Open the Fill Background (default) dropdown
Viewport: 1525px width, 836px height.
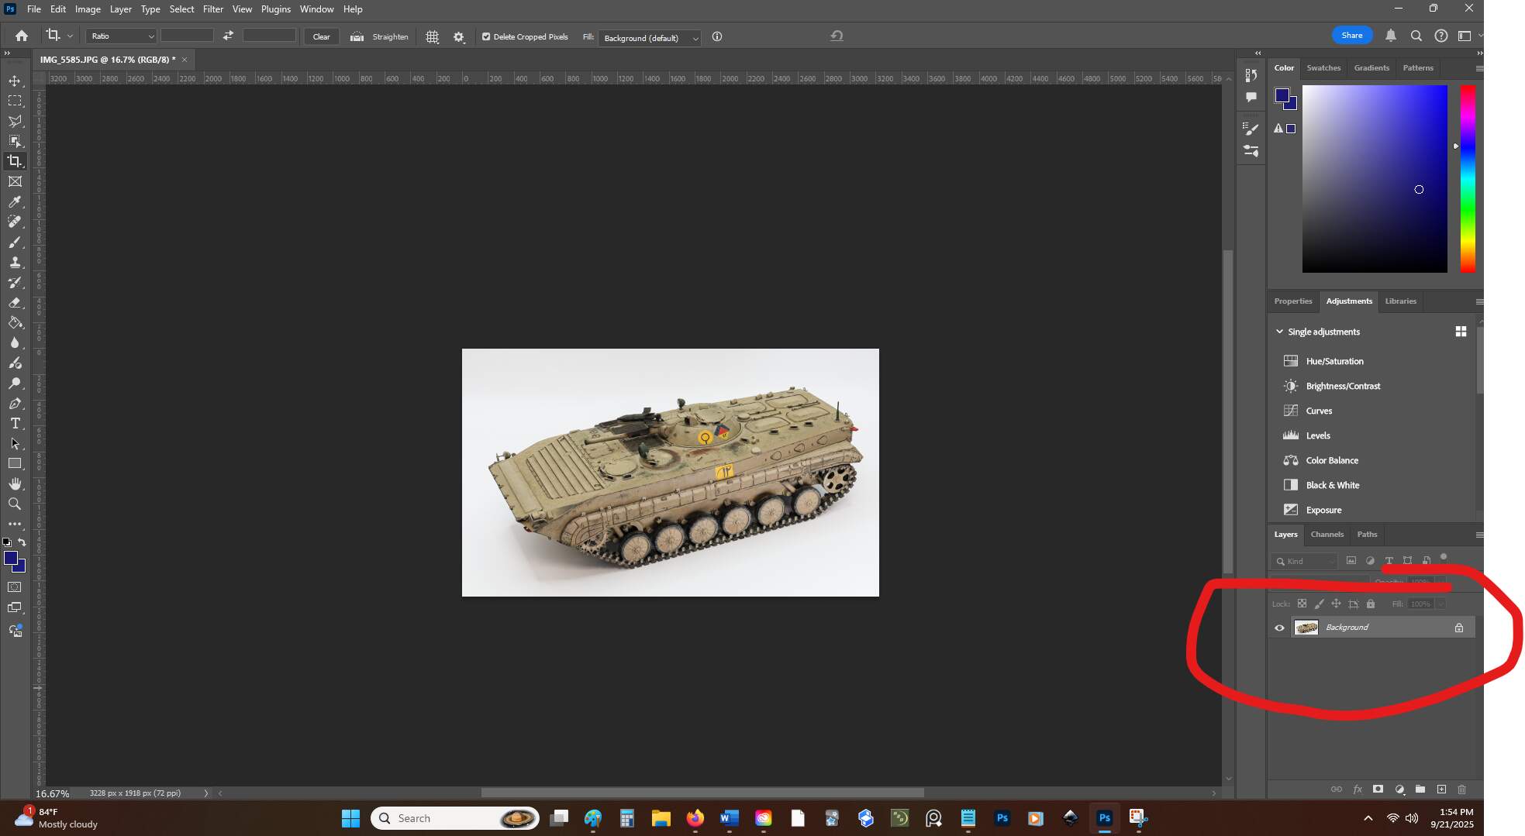point(649,38)
